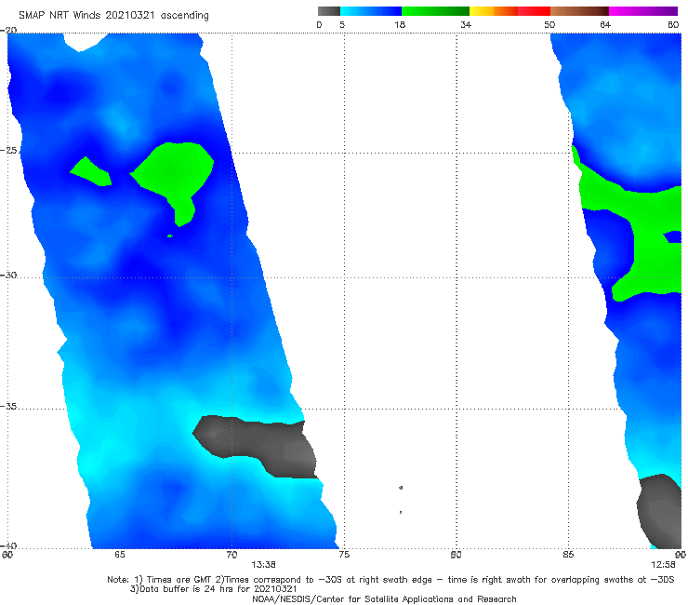Click the red segment of the color bar
Viewport: 688px width, 605px height.
tap(534, 11)
